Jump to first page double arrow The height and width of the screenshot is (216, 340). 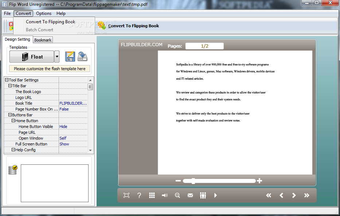269,195
